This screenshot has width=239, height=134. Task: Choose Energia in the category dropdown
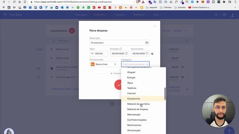point(131,77)
